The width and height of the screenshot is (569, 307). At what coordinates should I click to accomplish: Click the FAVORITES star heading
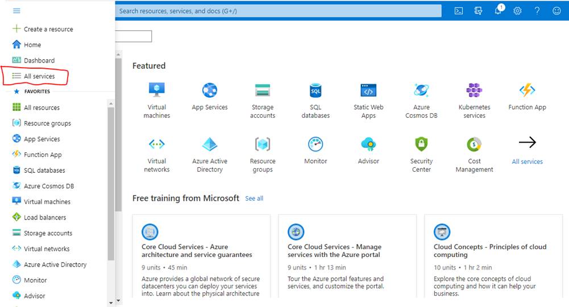coord(32,92)
